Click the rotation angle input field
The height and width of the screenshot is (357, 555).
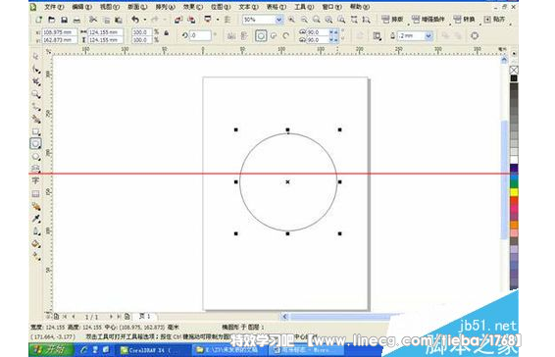[x=200, y=35]
